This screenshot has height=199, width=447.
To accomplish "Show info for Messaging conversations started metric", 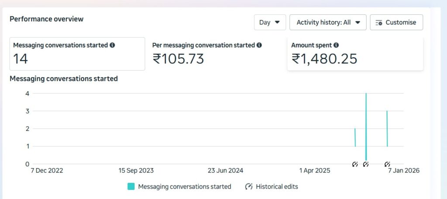I will point(112,45).
